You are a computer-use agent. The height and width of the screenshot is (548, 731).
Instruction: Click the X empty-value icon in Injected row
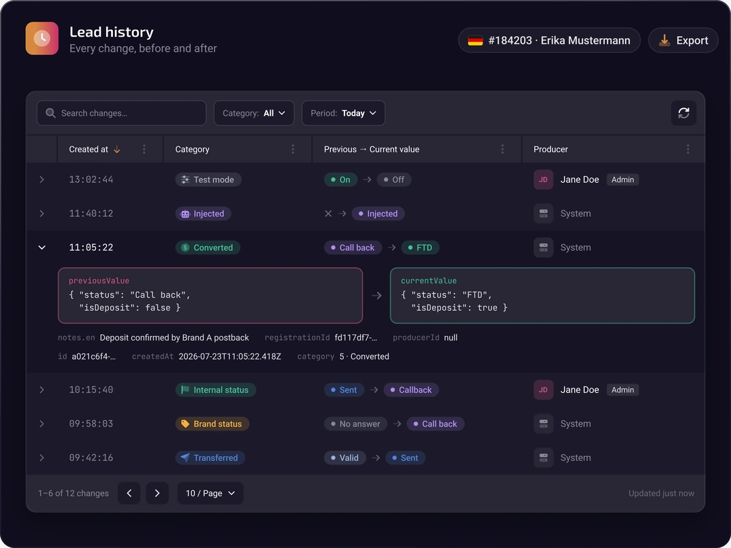click(x=328, y=213)
